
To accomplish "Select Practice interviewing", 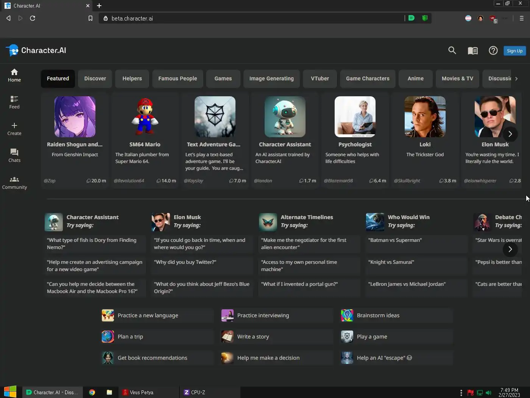I will (x=277, y=315).
